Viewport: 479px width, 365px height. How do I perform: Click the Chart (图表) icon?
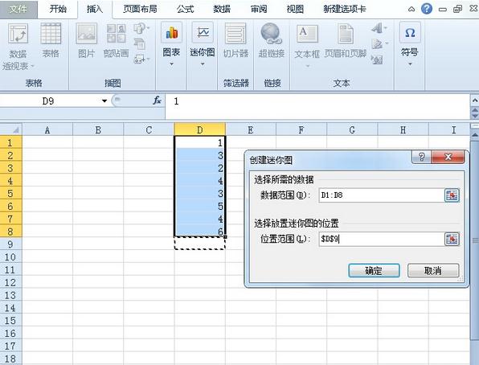(171, 32)
